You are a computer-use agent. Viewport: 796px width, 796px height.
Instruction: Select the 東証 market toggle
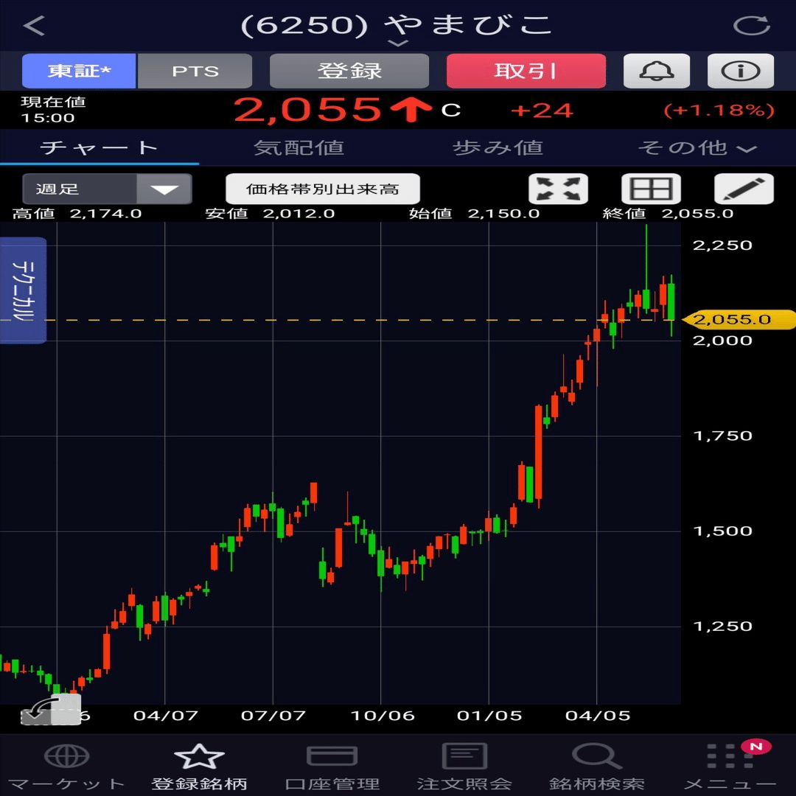click(x=79, y=71)
